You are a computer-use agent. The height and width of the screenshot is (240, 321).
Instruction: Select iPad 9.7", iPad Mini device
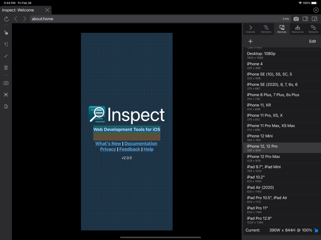(x=282, y=168)
